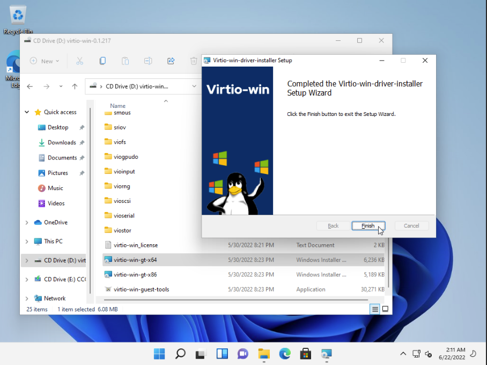Sort files by Name column header
The height and width of the screenshot is (365, 487).
[x=117, y=106]
